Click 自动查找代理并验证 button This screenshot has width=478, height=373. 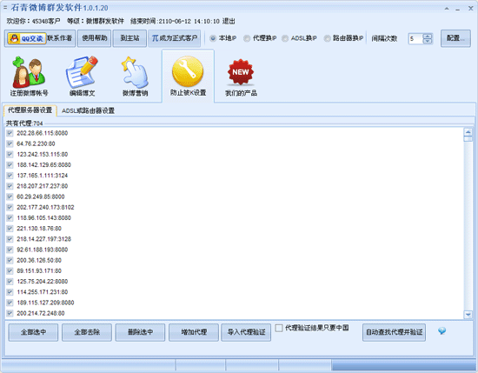394,332
